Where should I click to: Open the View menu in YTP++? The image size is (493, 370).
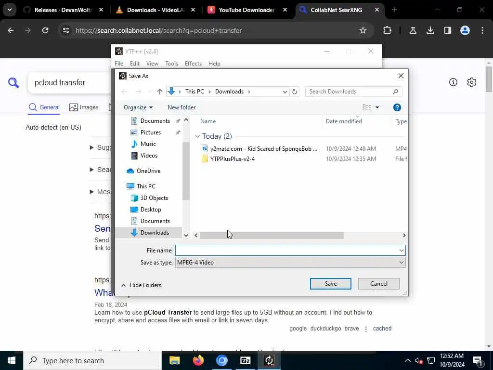152,64
